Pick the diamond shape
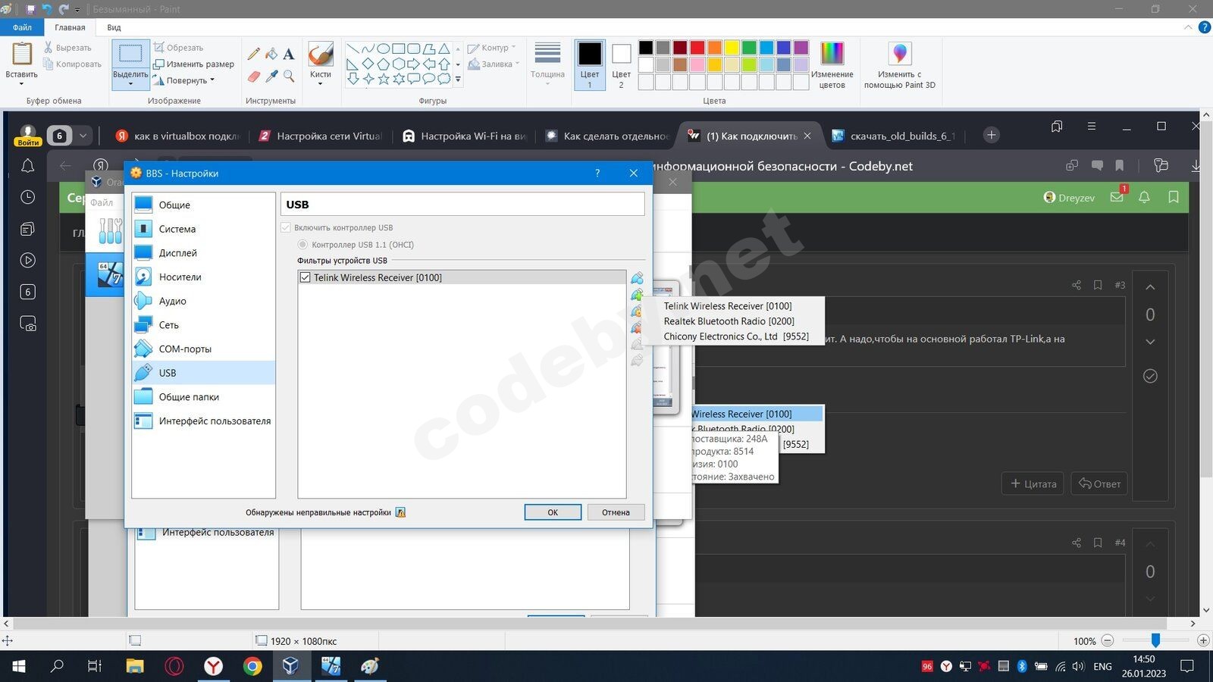The height and width of the screenshot is (682, 1213). (368, 64)
